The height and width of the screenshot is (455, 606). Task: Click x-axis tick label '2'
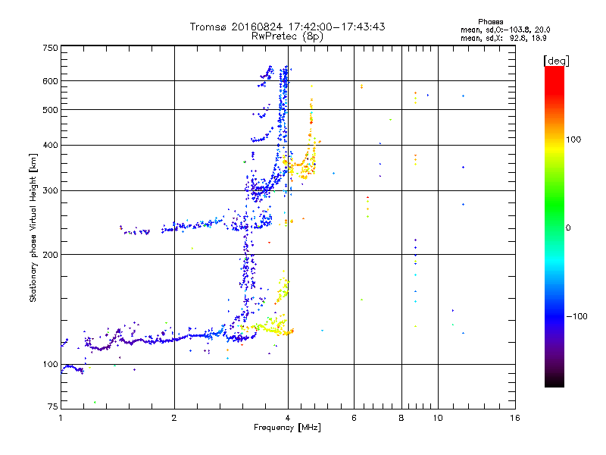pos(174,418)
